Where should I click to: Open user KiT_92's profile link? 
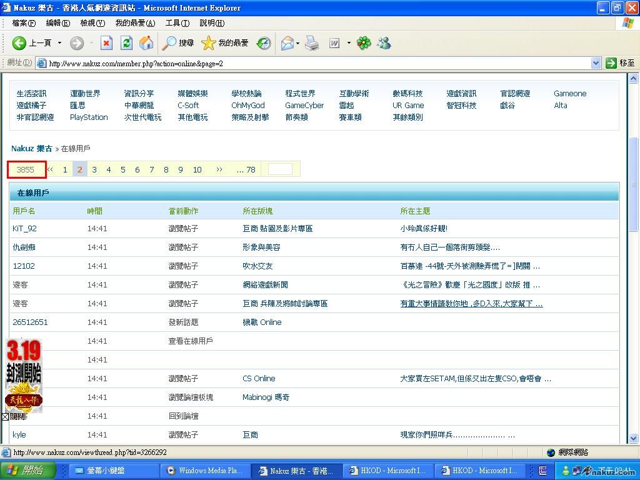[x=24, y=229]
